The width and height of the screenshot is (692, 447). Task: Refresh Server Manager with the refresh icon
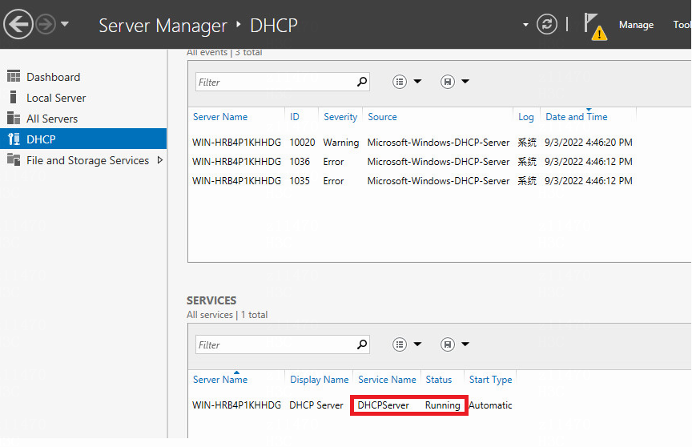547,24
